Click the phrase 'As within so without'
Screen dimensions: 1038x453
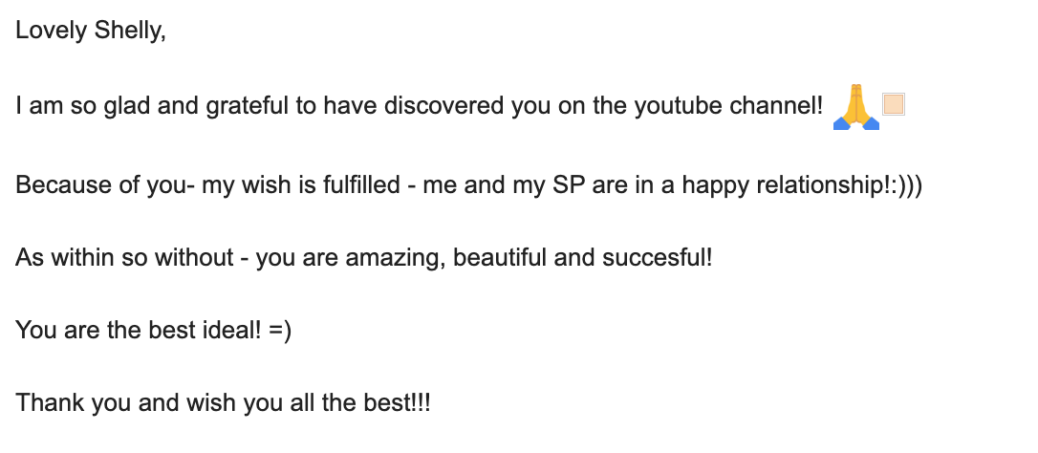coord(124,257)
